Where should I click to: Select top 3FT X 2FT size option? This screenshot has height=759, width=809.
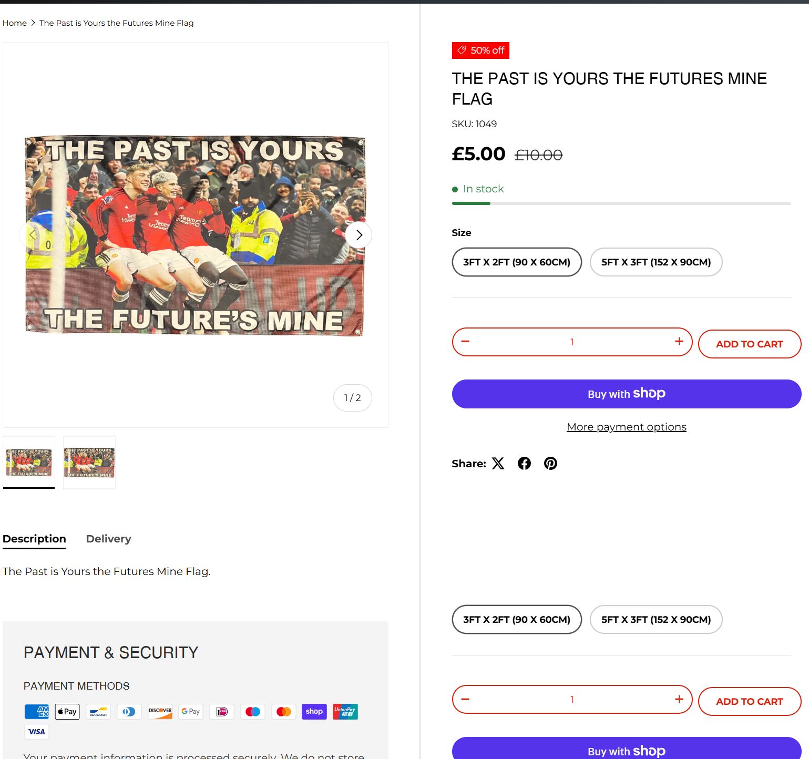click(516, 262)
